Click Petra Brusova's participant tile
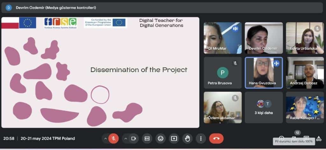 coord(223,73)
